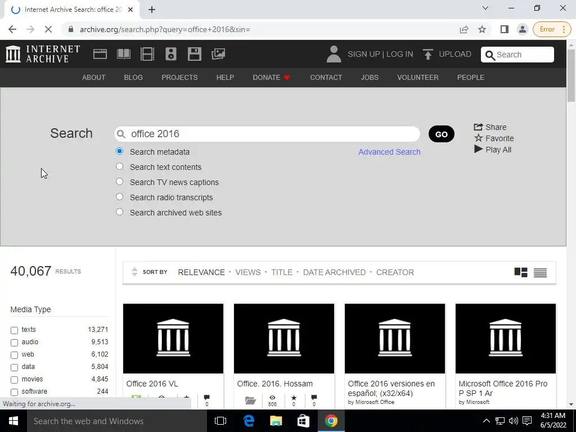Click Search the web and Windows box
This screenshot has width=576, height=432.
pos(117,421)
